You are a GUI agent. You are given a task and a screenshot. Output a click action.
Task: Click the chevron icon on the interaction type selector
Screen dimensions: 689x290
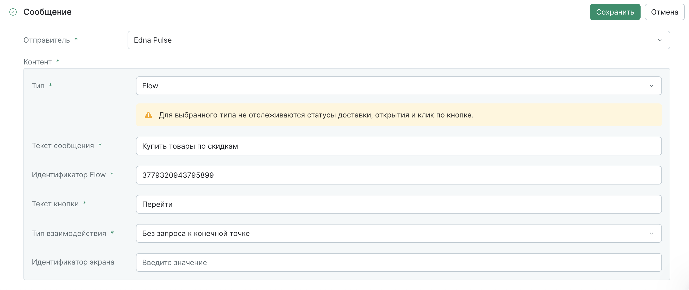(x=651, y=233)
